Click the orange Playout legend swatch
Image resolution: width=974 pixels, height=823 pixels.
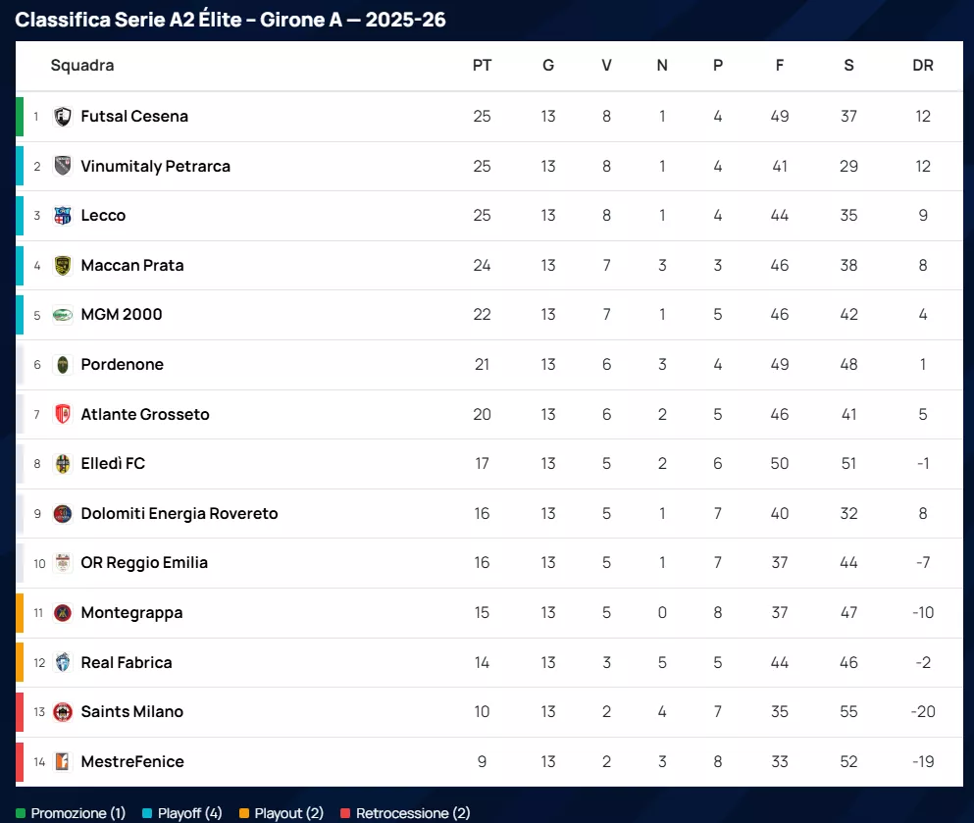[244, 813]
